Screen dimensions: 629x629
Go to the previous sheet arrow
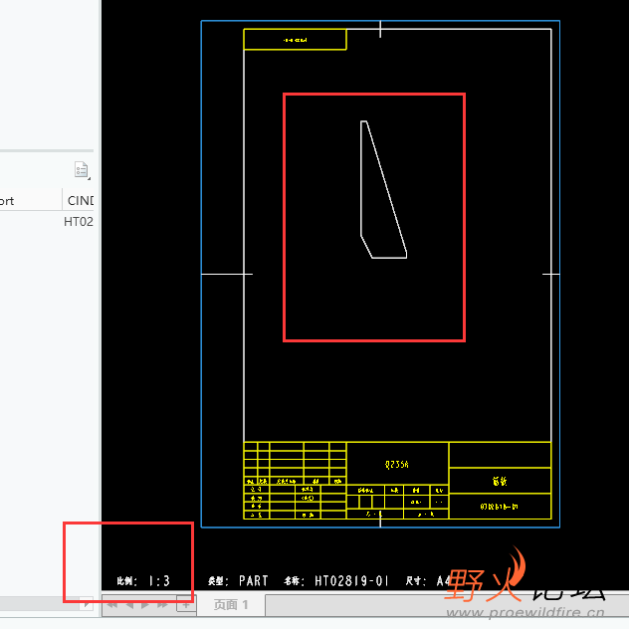coord(129,604)
